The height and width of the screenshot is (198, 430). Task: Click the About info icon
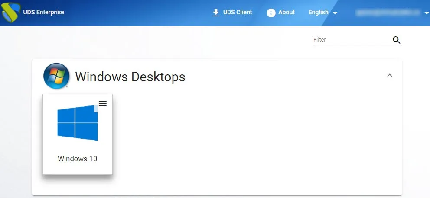coord(271,13)
